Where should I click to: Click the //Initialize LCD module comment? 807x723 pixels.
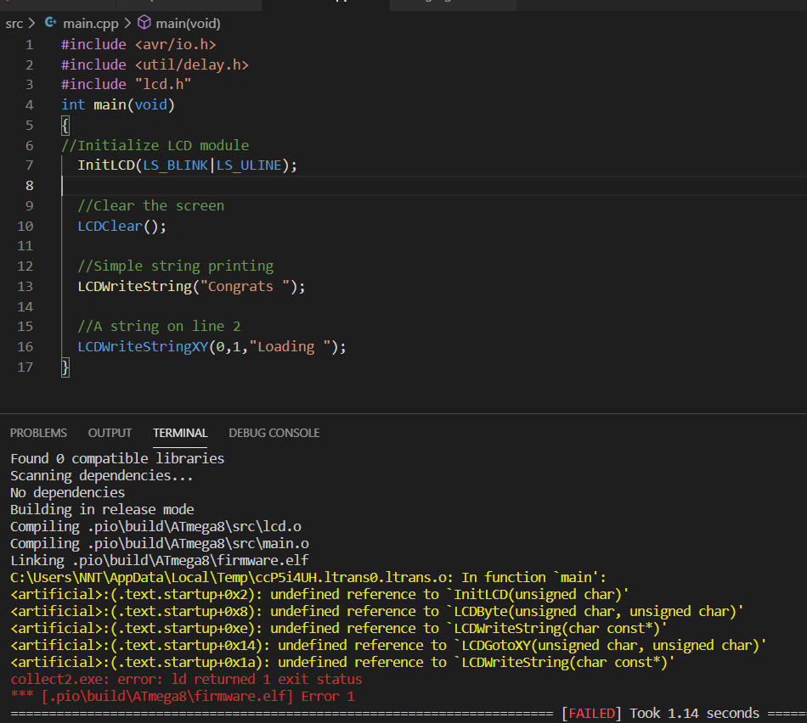155,145
